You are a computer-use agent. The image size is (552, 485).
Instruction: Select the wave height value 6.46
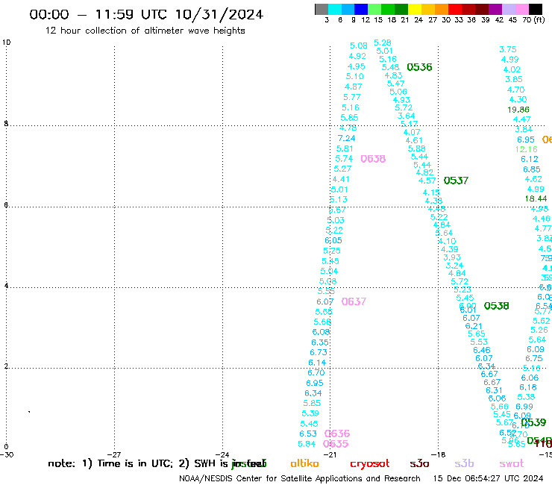tap(482, 350)
